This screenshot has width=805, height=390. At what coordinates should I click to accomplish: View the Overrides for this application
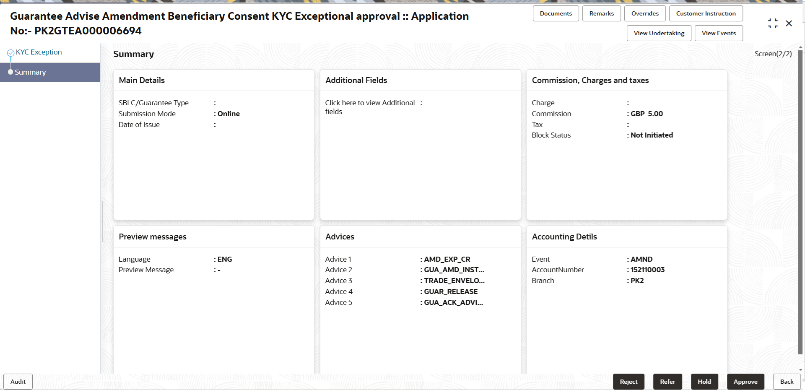(645, 13)
